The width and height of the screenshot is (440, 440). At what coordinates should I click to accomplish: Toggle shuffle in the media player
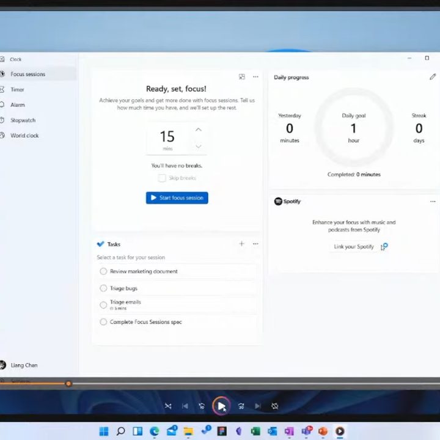[168, 406]
